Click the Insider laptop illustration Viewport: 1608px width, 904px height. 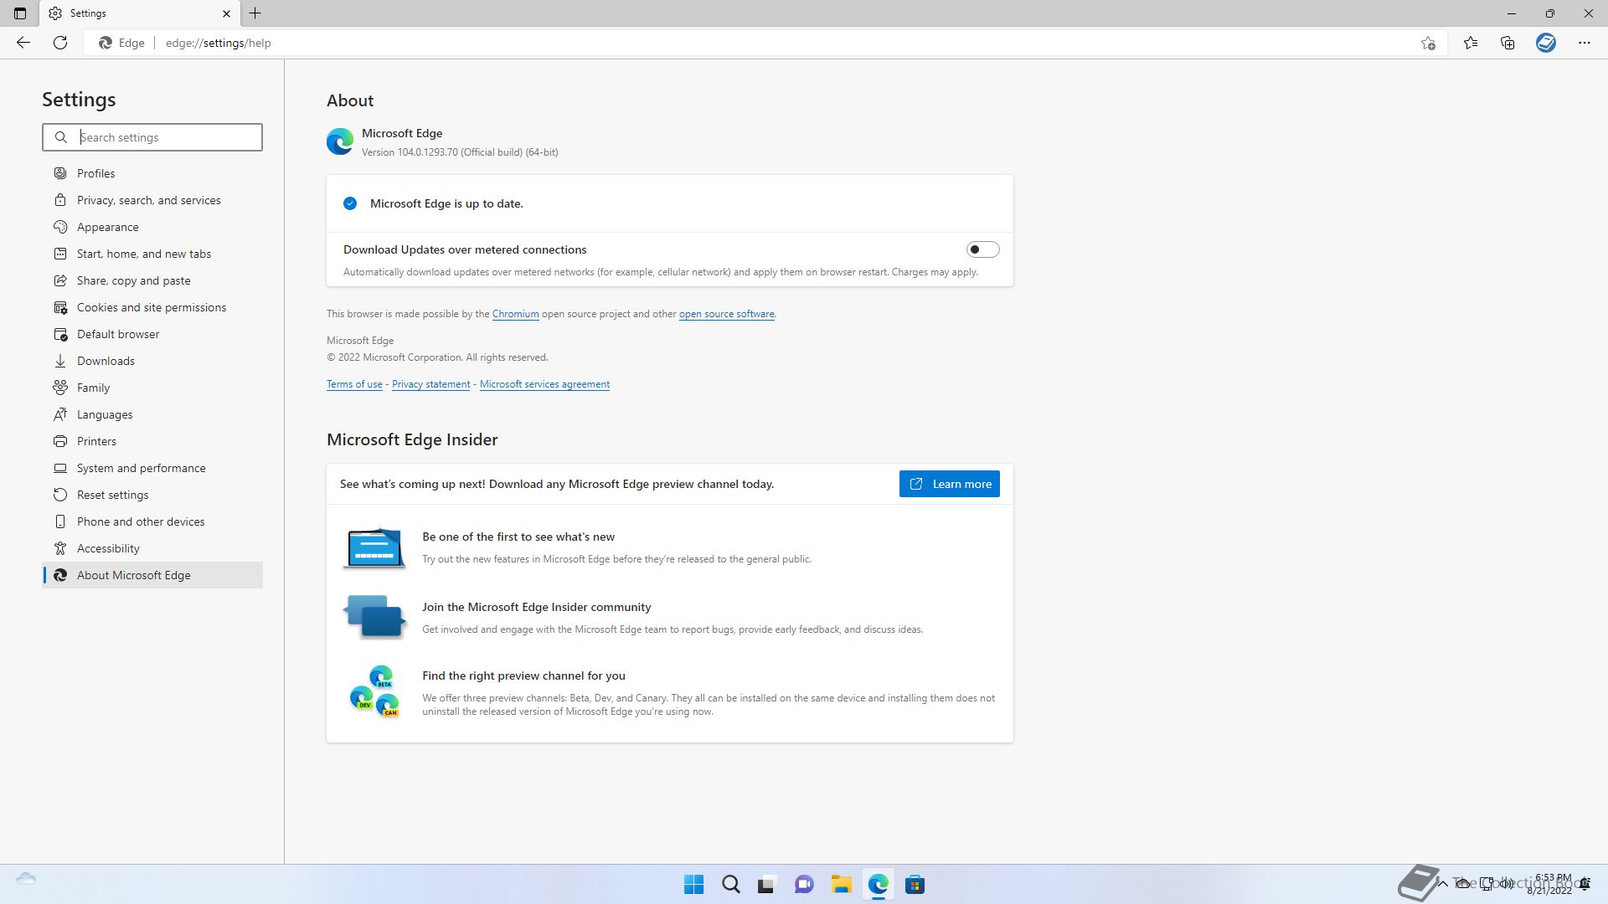click(374, 548)
